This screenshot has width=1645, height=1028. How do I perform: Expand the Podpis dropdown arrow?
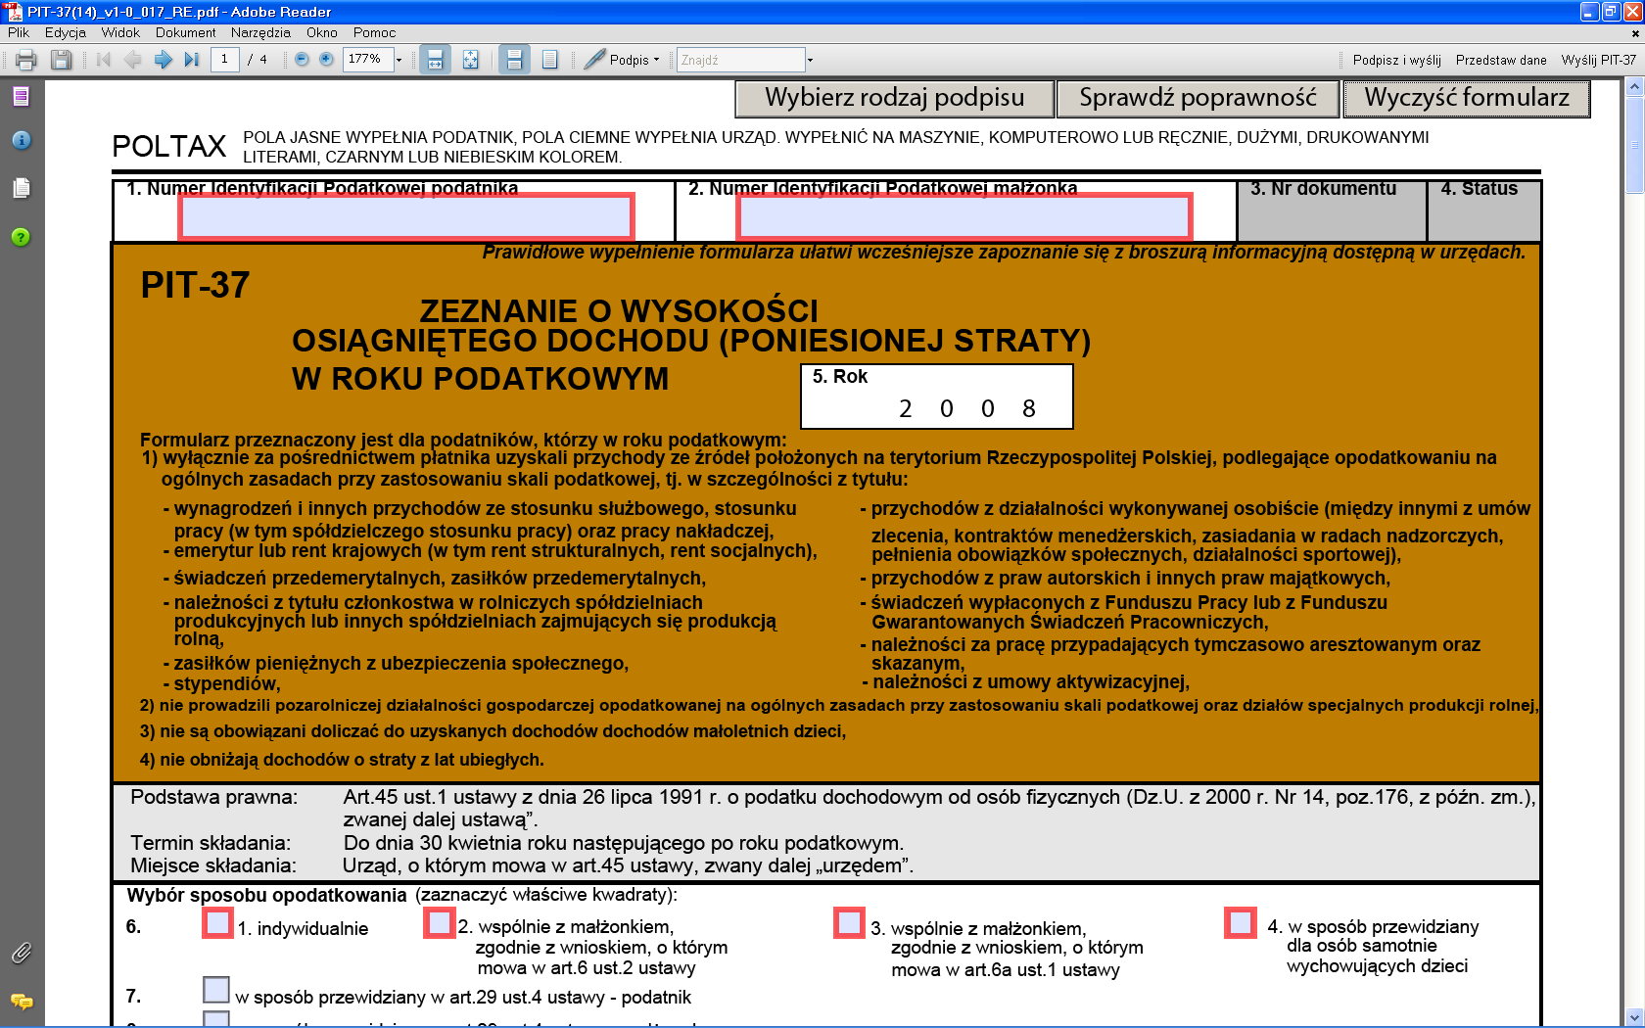[656, 60]
